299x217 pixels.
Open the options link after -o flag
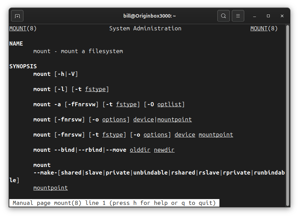[x=115, y=119]
